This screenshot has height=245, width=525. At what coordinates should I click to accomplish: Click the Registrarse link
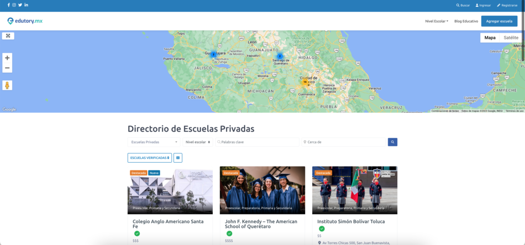[x=507, y=5]
